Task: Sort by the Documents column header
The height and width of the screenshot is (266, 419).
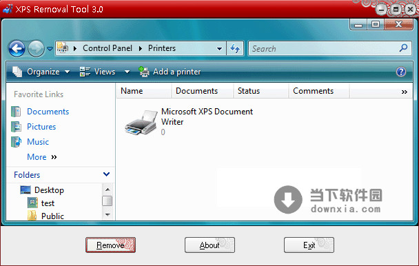Action: pyautogui.click(x=203, y=91)
